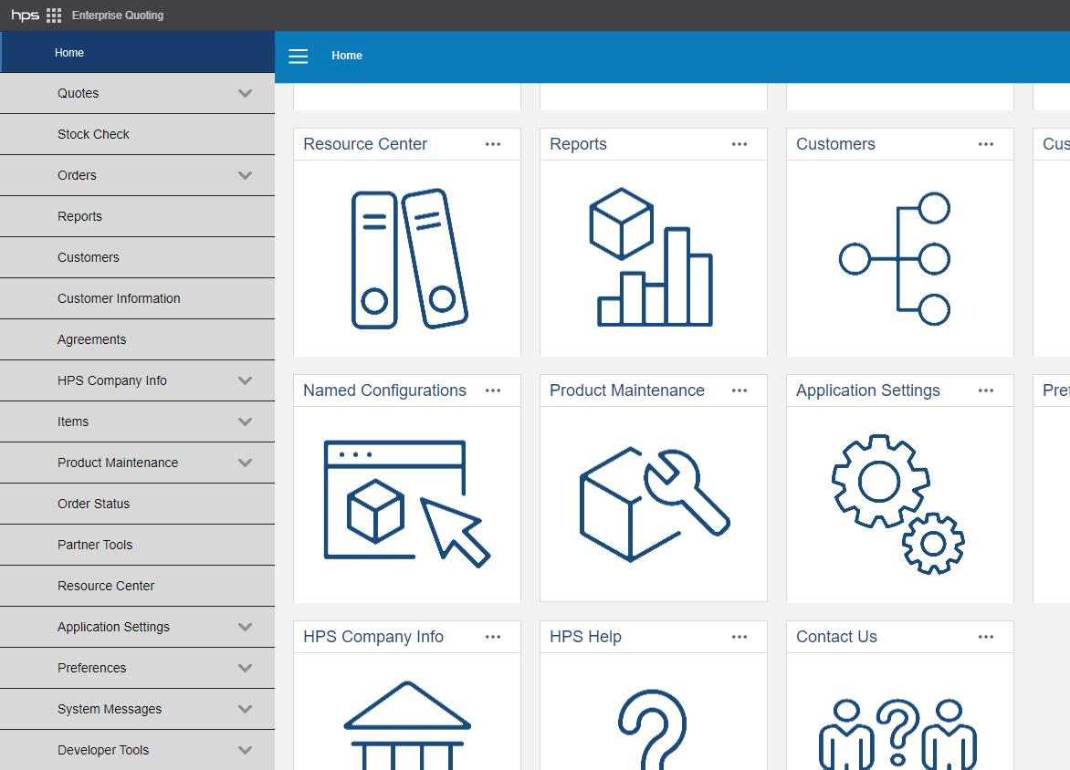Click the Reports tile title
The height and width of the screenshot is (770, 1070).
[x=578, y=144]
